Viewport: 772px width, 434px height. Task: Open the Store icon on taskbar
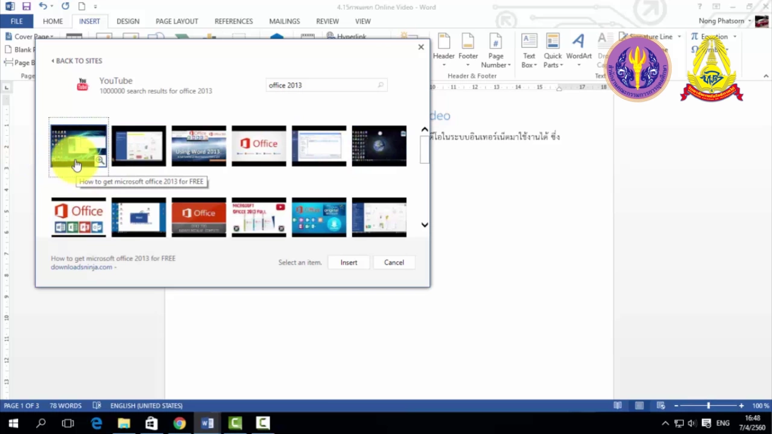(x=151, y=423)
